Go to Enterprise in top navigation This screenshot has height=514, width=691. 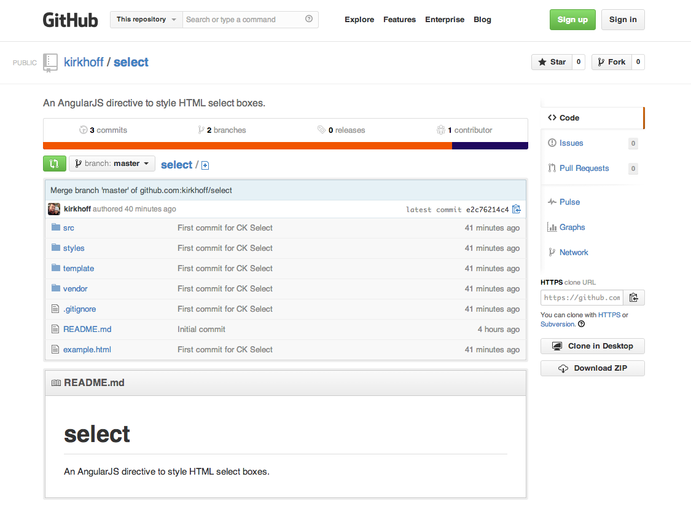point(445,20)
